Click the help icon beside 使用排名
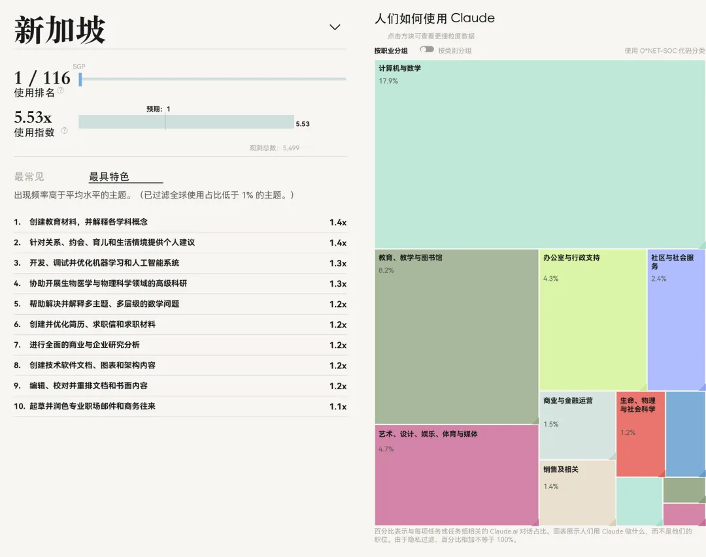Screen dimensions: 706x557 pyautogui.click(x=60, y=90)
